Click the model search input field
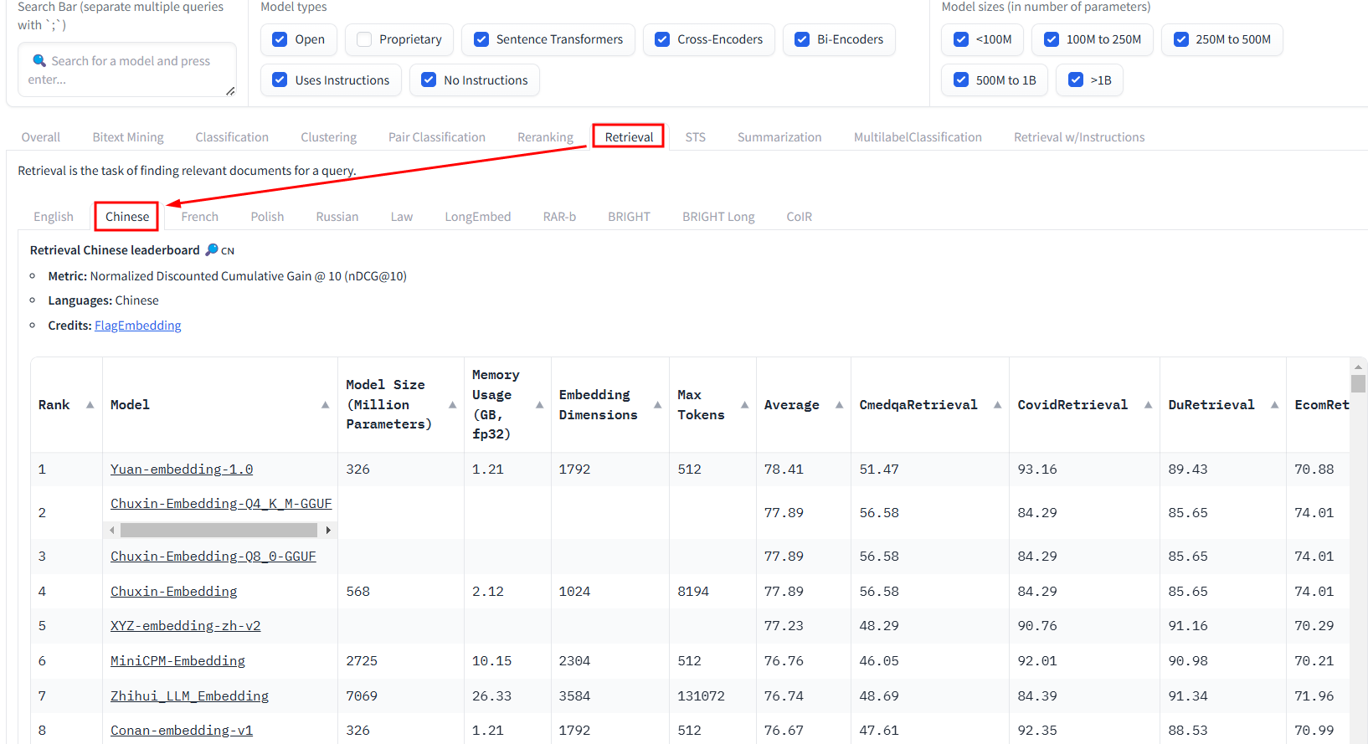The height and width of the screenshot is (744, 1368). (127, 70)
